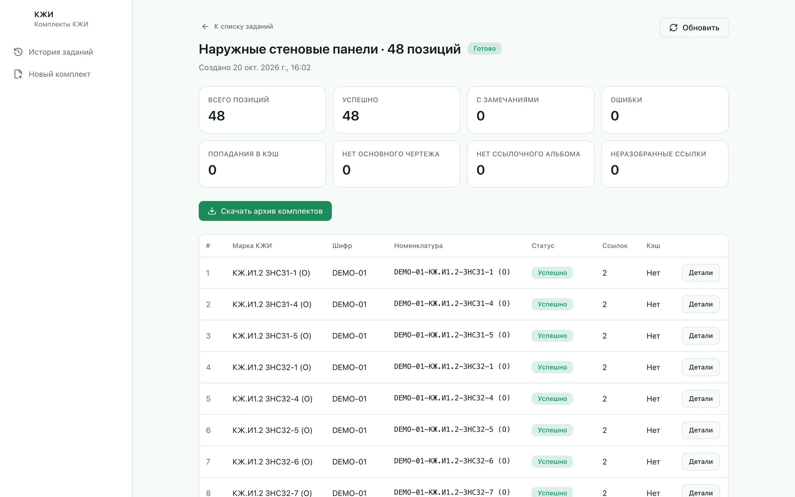Click creation date Создано 20 окт. 2026

(x=255, y=67)
